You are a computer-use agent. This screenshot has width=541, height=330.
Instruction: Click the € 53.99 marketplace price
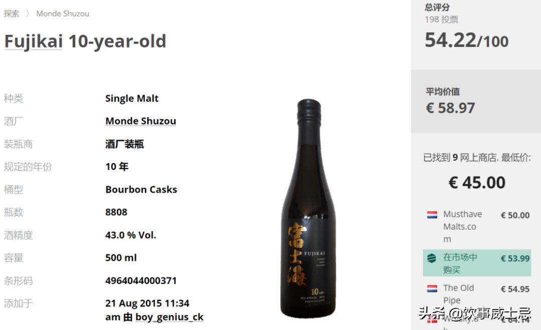515,258
